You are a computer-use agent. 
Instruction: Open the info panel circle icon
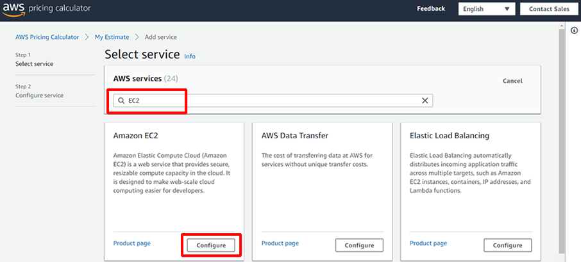(x=575, y=30)
